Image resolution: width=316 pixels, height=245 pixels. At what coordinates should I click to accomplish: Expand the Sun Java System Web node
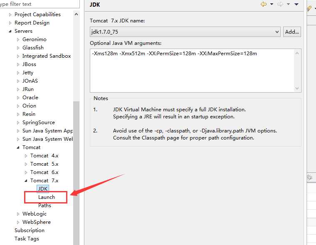(18, 139)
